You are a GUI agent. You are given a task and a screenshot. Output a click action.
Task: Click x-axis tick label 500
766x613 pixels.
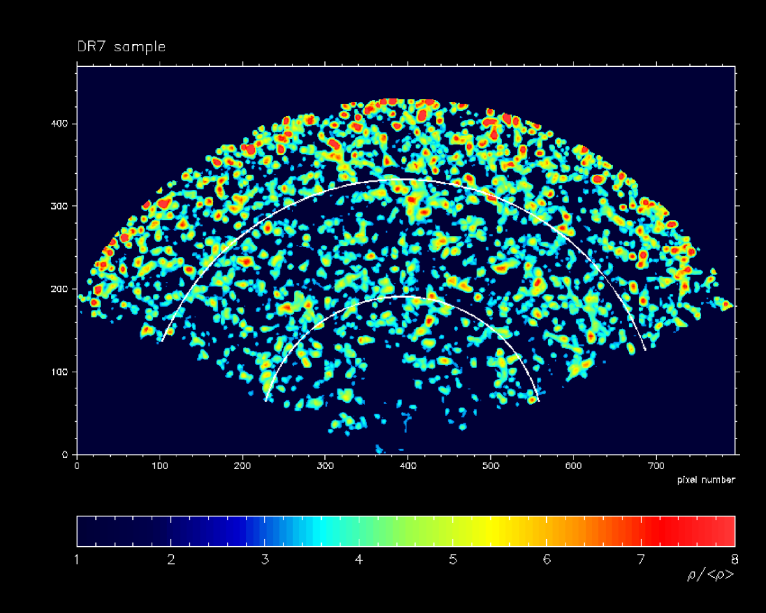tap(491, 466)
